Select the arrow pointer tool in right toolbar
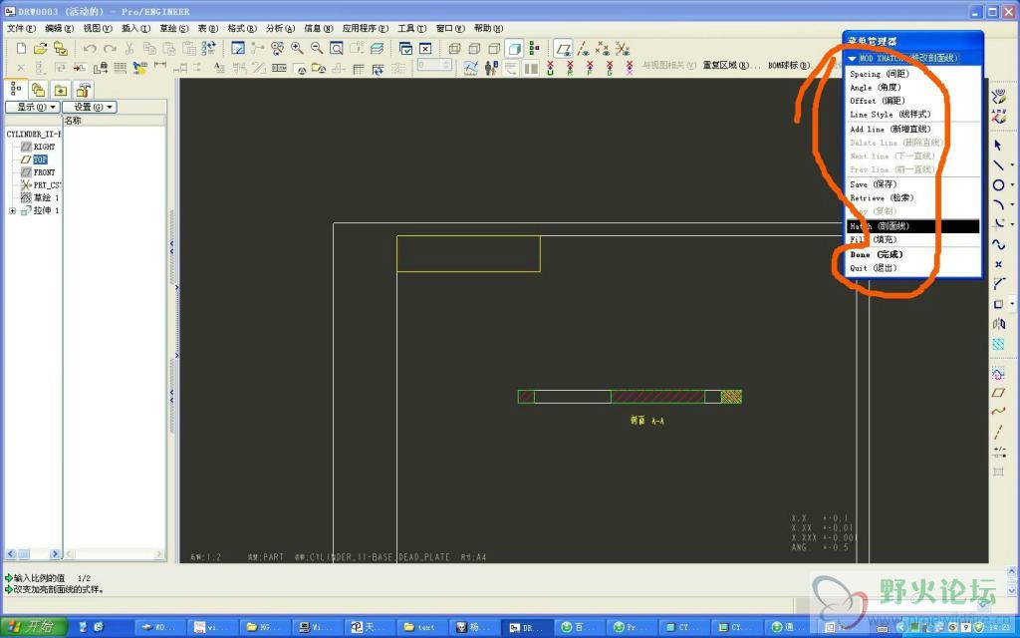This screenshot has height=638, width=1020. [998, 146]
